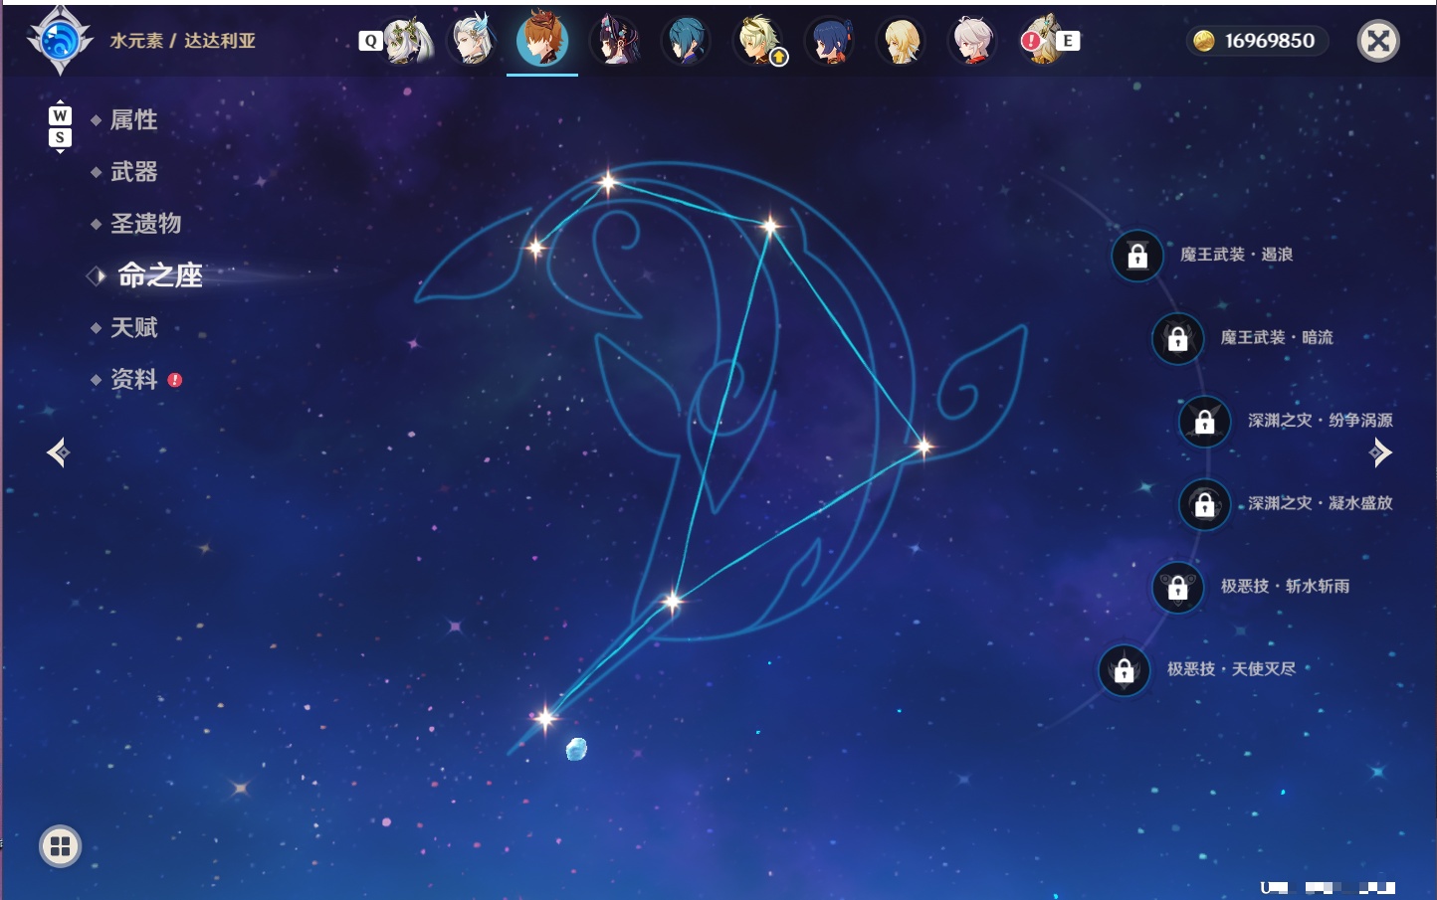Open the 资料 profile menu
Screen dimensions: 1437x900
(133, 379)
